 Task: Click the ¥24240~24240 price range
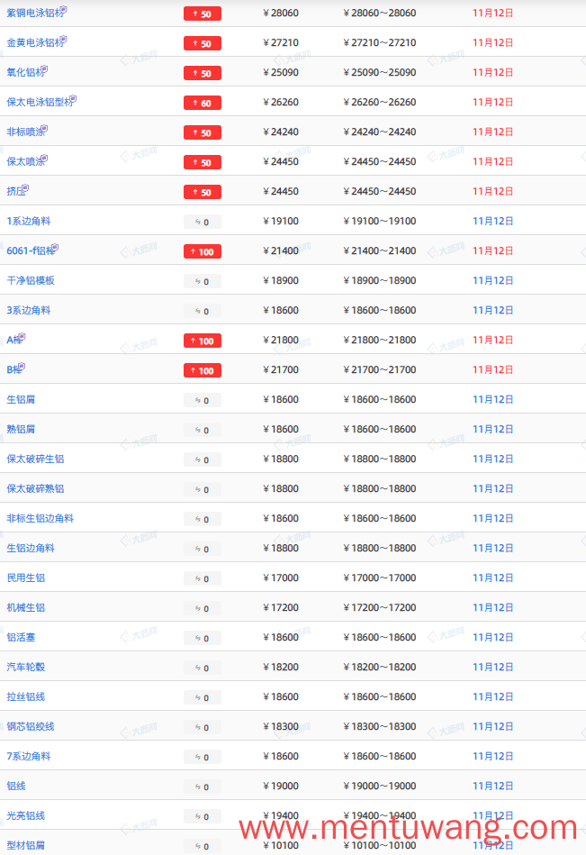380,132
